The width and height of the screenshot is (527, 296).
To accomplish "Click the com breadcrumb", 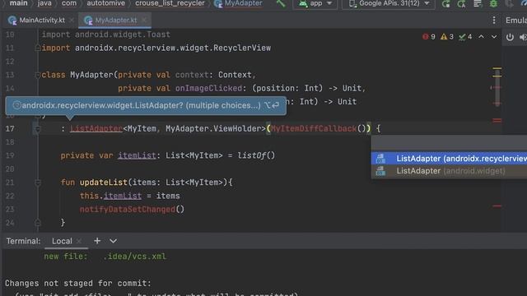I will 69,3.
